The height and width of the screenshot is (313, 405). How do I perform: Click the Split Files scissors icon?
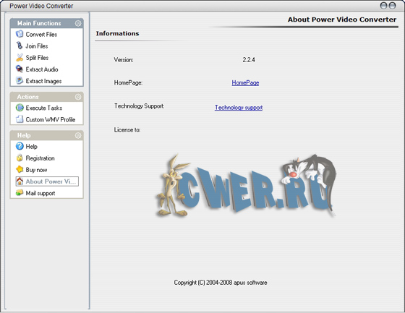(20, 57)
